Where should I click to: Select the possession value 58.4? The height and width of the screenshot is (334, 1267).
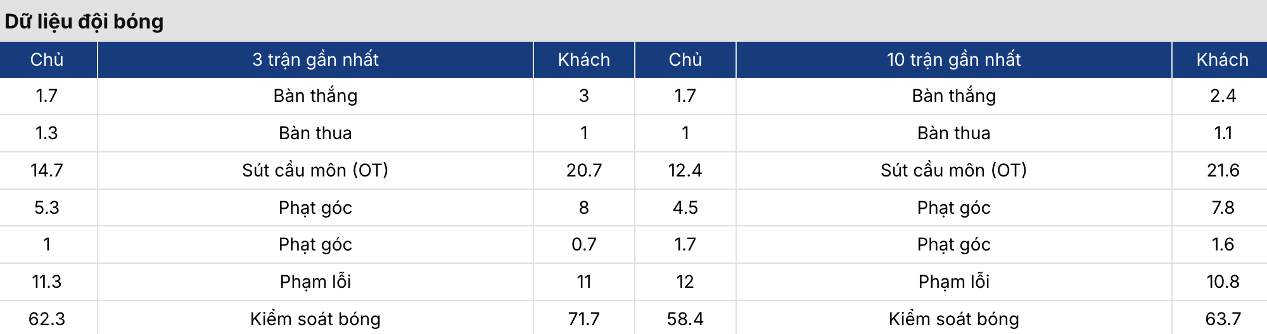685,319
